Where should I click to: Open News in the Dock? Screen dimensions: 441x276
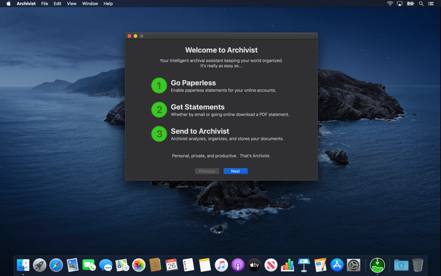(x=271, y=265)
